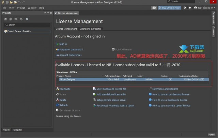Viewport: 218px width, 138px height.
Task: Open Not Signed In account dropdown
Action: 205,7
